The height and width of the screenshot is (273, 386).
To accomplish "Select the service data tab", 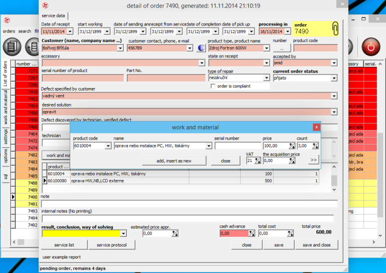I will click(54, 15).
